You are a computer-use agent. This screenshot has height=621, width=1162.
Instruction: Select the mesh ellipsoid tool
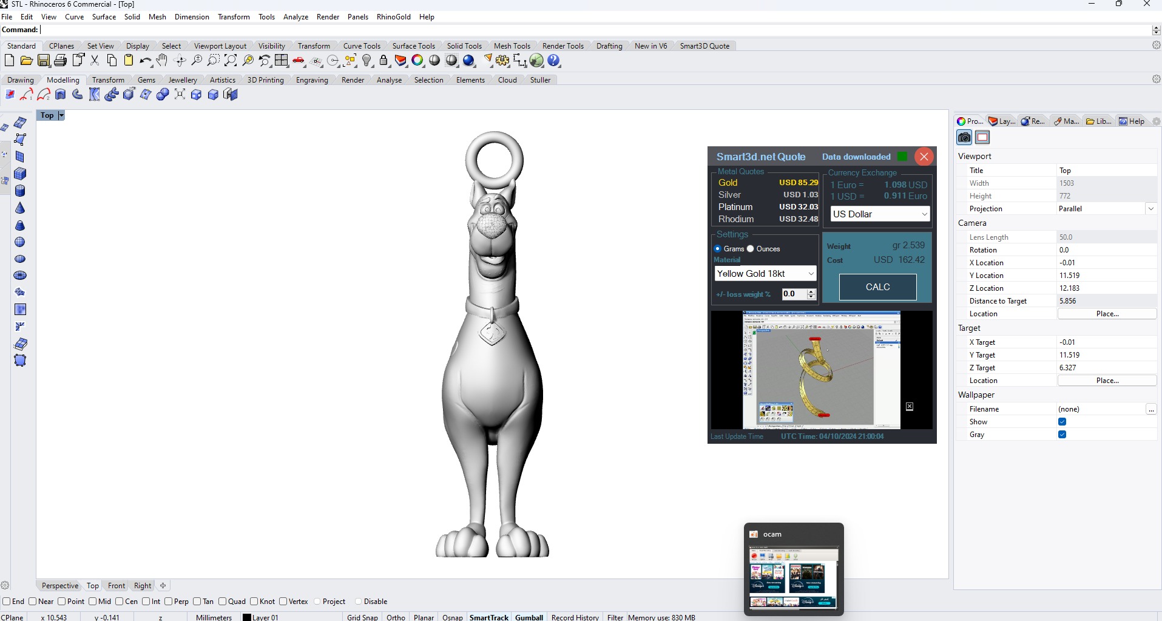click(x=20, y=259)
